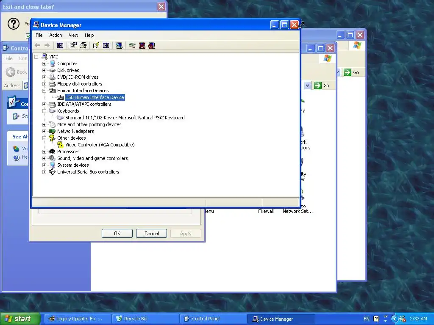
Task: Click the Universal Serial Bus controllers icon
Action: (52, 172)
